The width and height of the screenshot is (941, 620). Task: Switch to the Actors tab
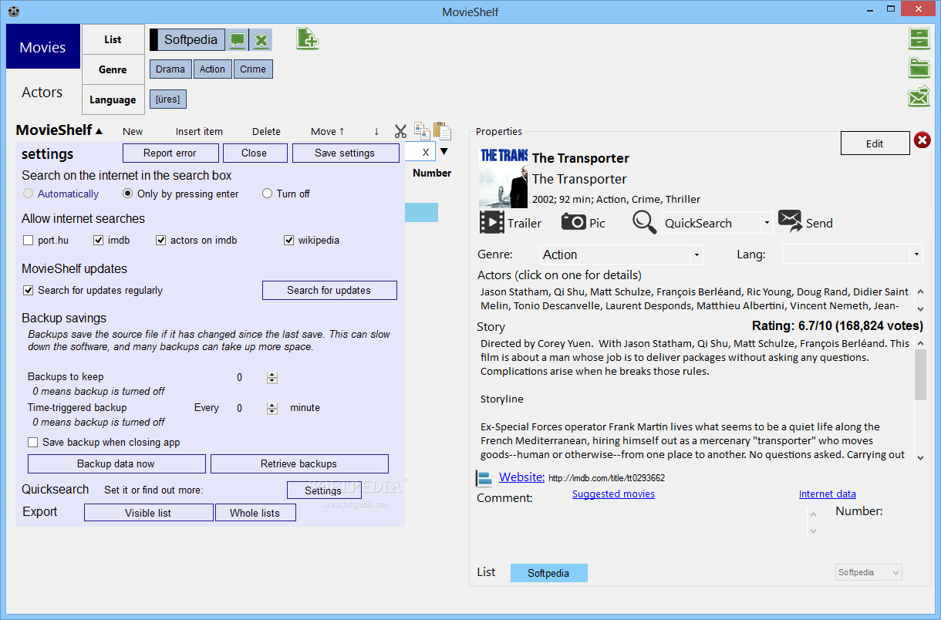(42, 92)
